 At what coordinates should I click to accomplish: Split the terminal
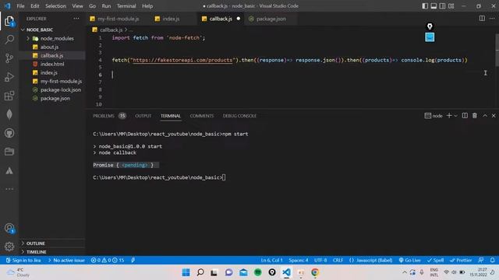[465, 116]
